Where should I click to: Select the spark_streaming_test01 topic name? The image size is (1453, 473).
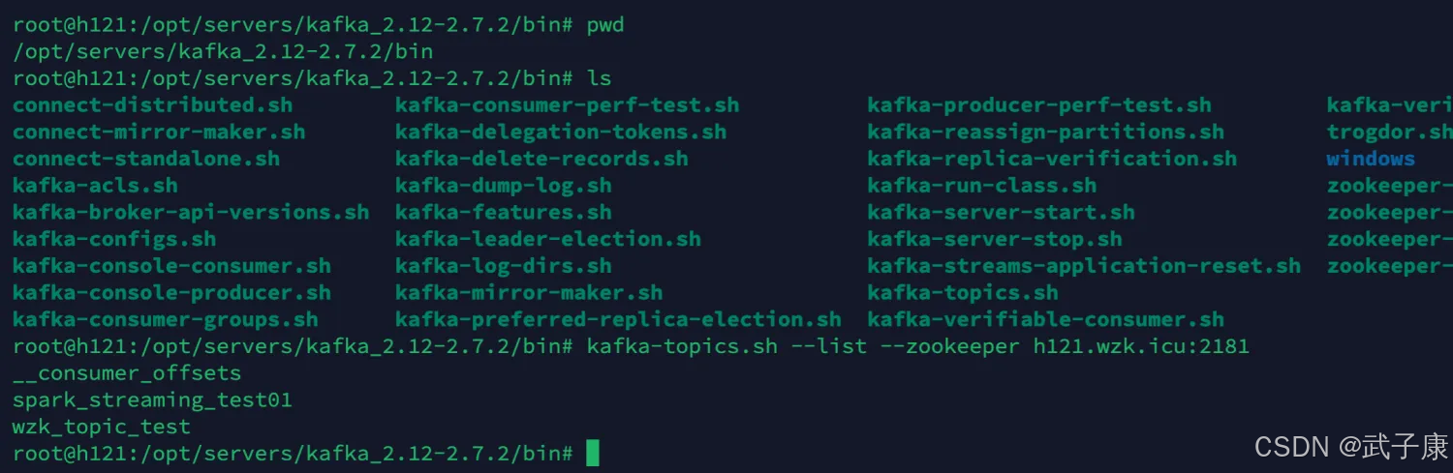(152, 399)
